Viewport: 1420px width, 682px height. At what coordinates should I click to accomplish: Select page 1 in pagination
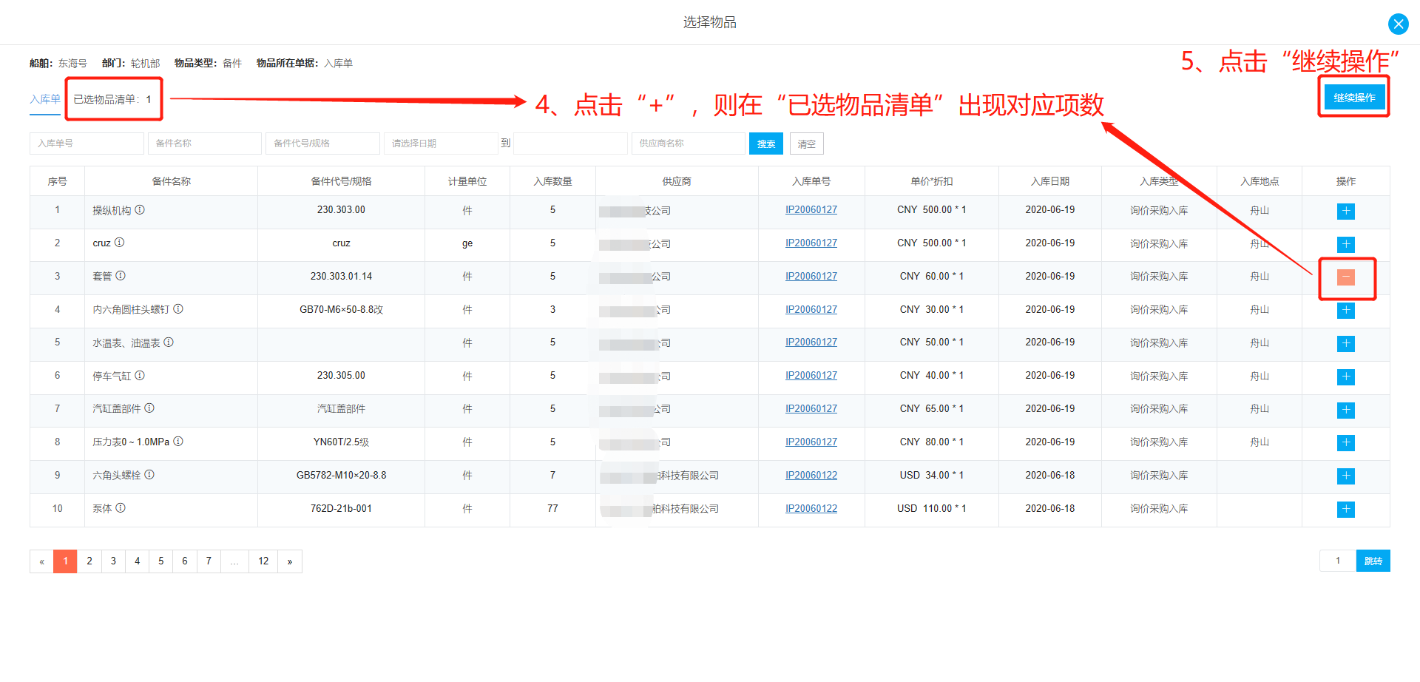tap(65, 561)
